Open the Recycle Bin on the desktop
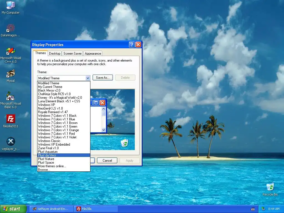 point(270,189)
